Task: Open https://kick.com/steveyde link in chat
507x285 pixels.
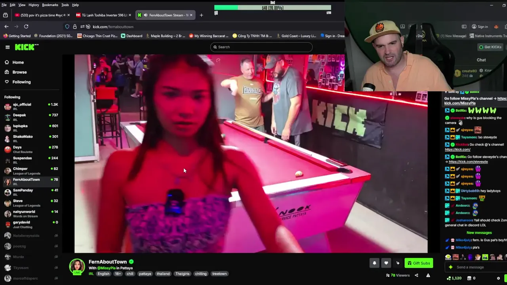Action: click(x=468, y=162)
